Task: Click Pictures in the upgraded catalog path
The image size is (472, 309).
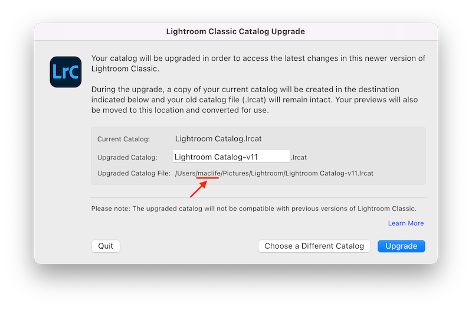Action: point(235,173)
